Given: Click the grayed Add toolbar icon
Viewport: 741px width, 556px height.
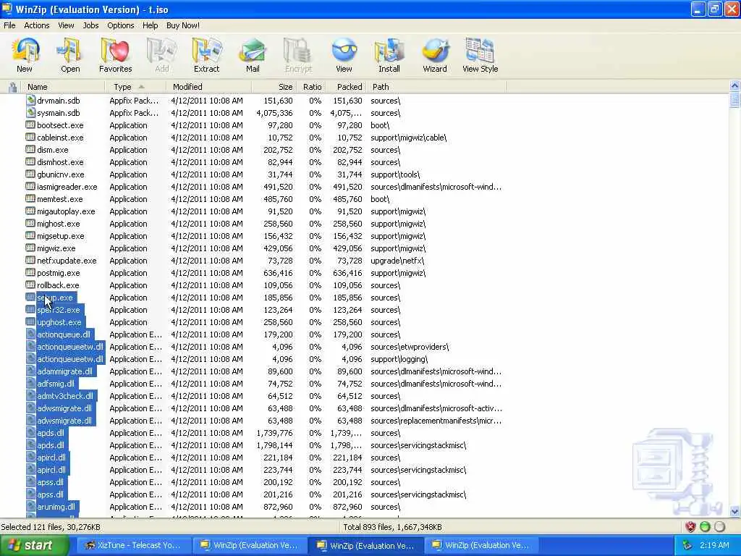Looking at the screenshot, I should [x=161, y=50].
